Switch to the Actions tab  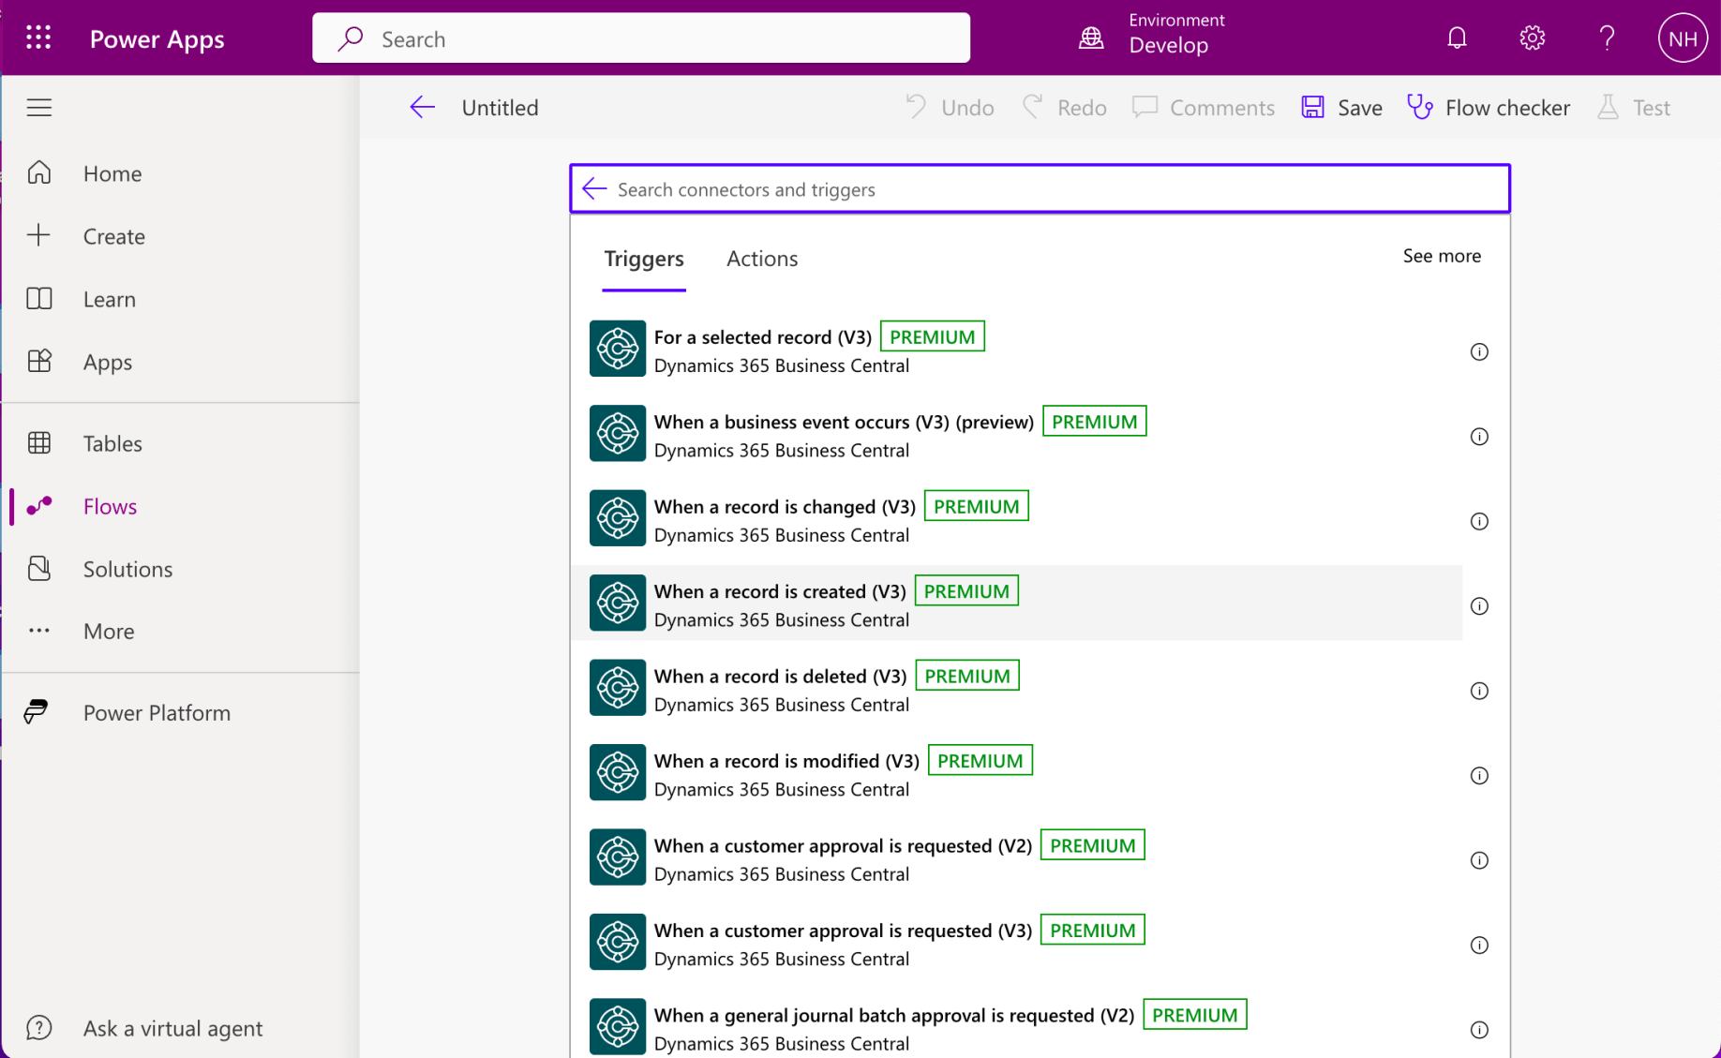coord(761,259)
